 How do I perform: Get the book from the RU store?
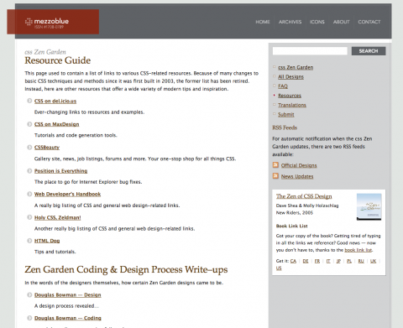(361, 261)
